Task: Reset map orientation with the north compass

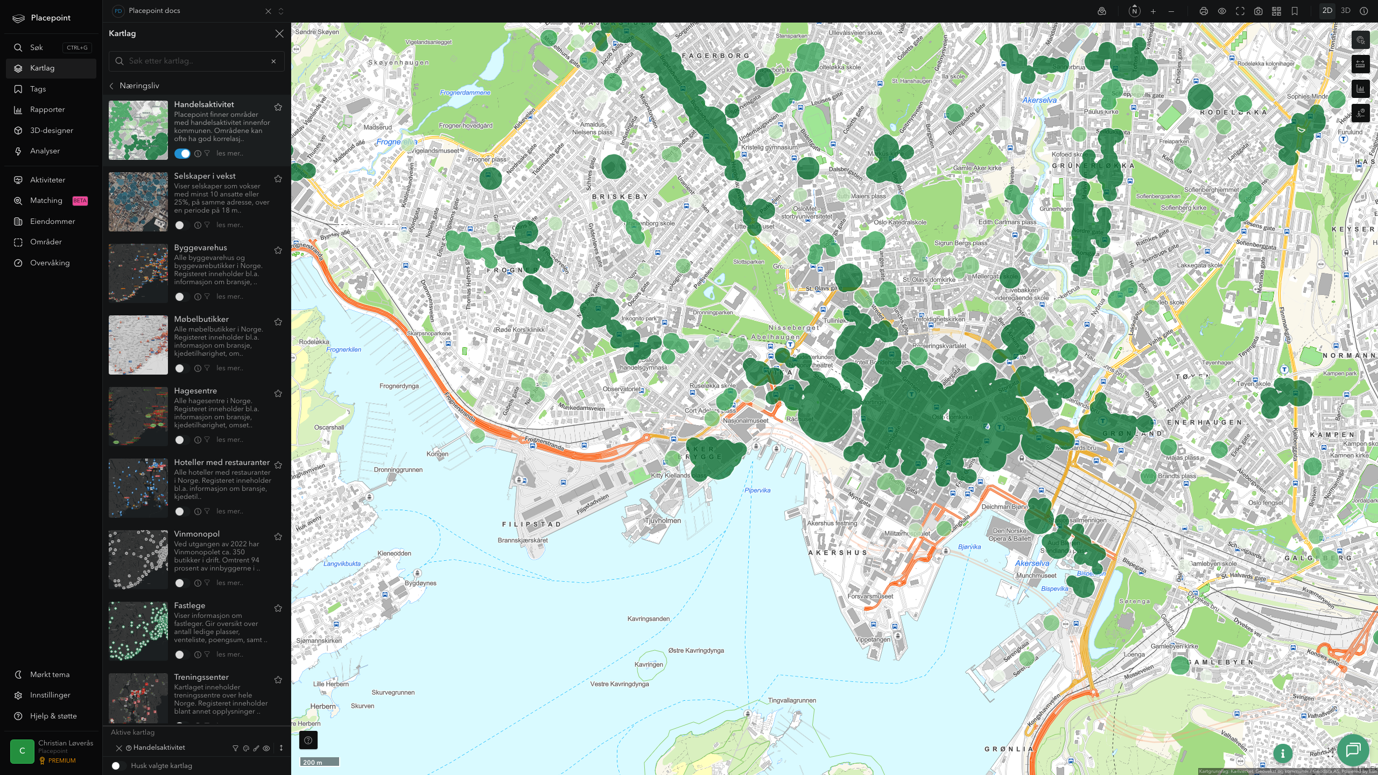Action: coord(1135,11)
